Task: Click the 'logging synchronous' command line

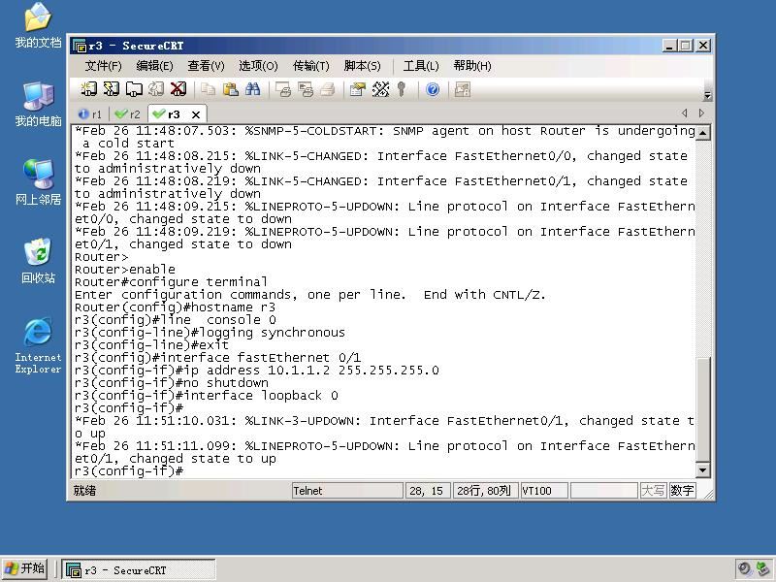Action: click(x=210, y=332)
